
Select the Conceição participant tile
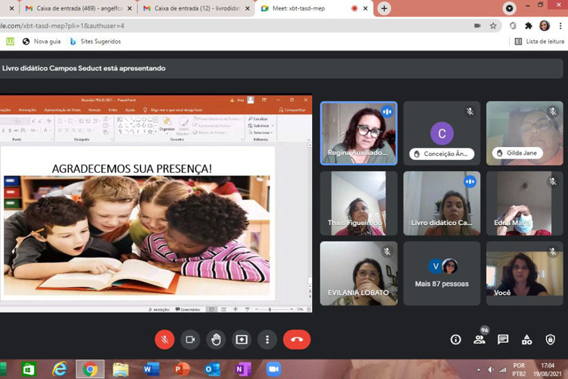coord(442,133)
